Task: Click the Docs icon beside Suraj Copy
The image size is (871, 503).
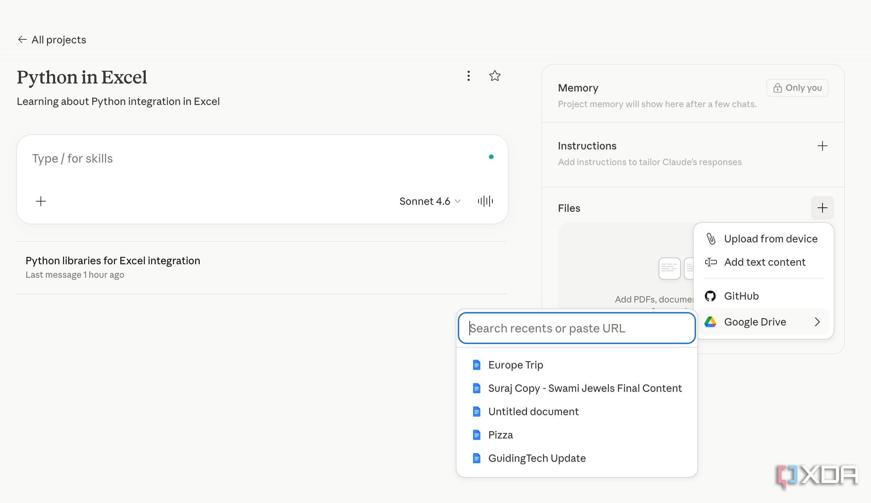Action: (x=476, y=388)
